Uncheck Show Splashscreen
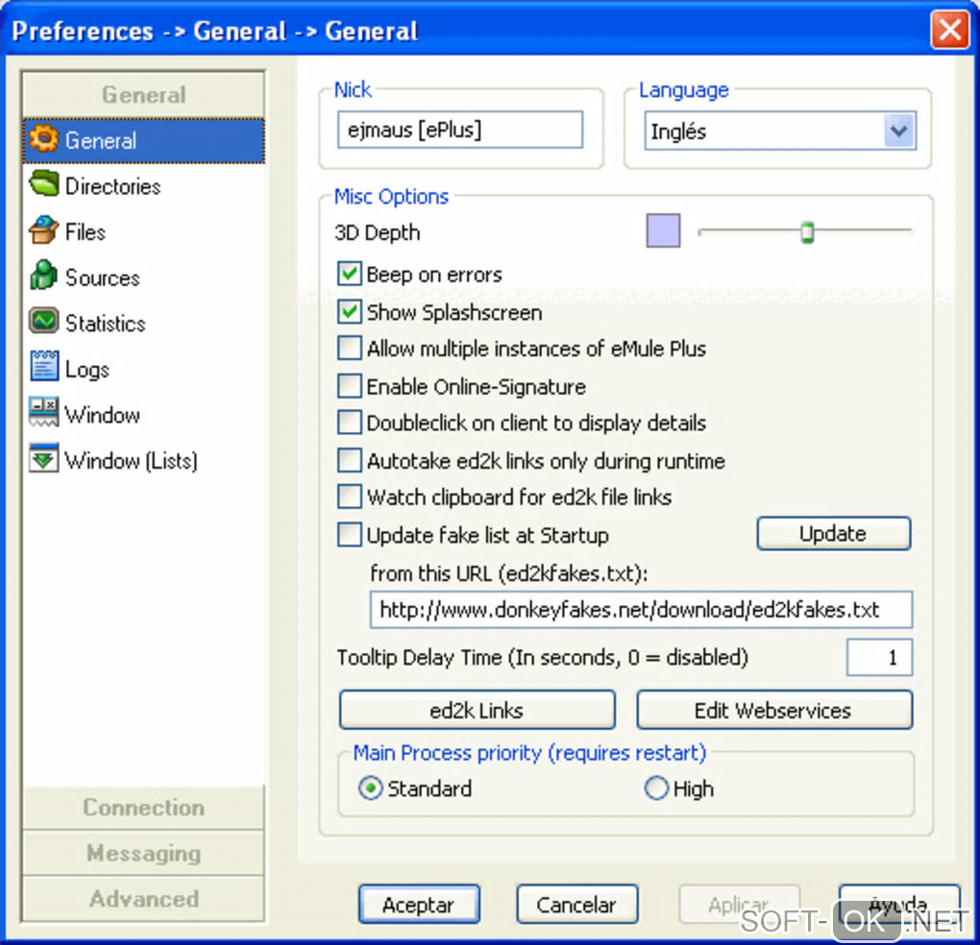980x945 pixels. (x=350, y=312)
